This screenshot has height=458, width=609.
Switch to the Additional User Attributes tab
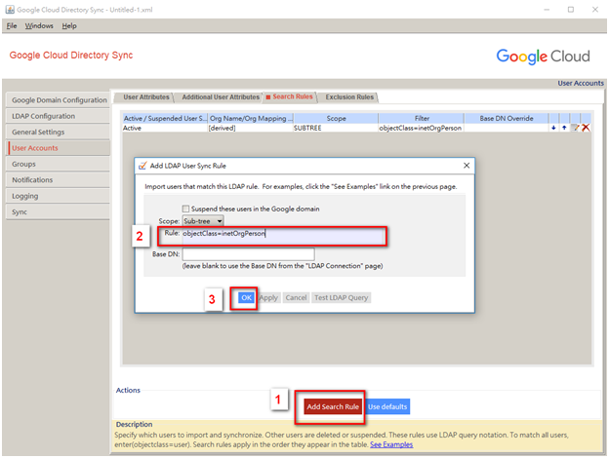[x=221, y=97]
